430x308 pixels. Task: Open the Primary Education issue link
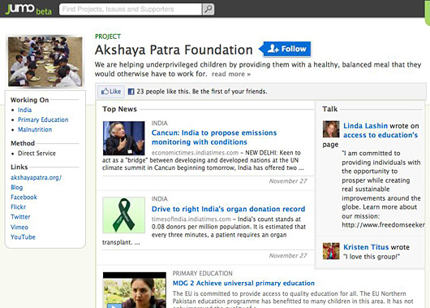pyautogui.click(x=43, y=119)
